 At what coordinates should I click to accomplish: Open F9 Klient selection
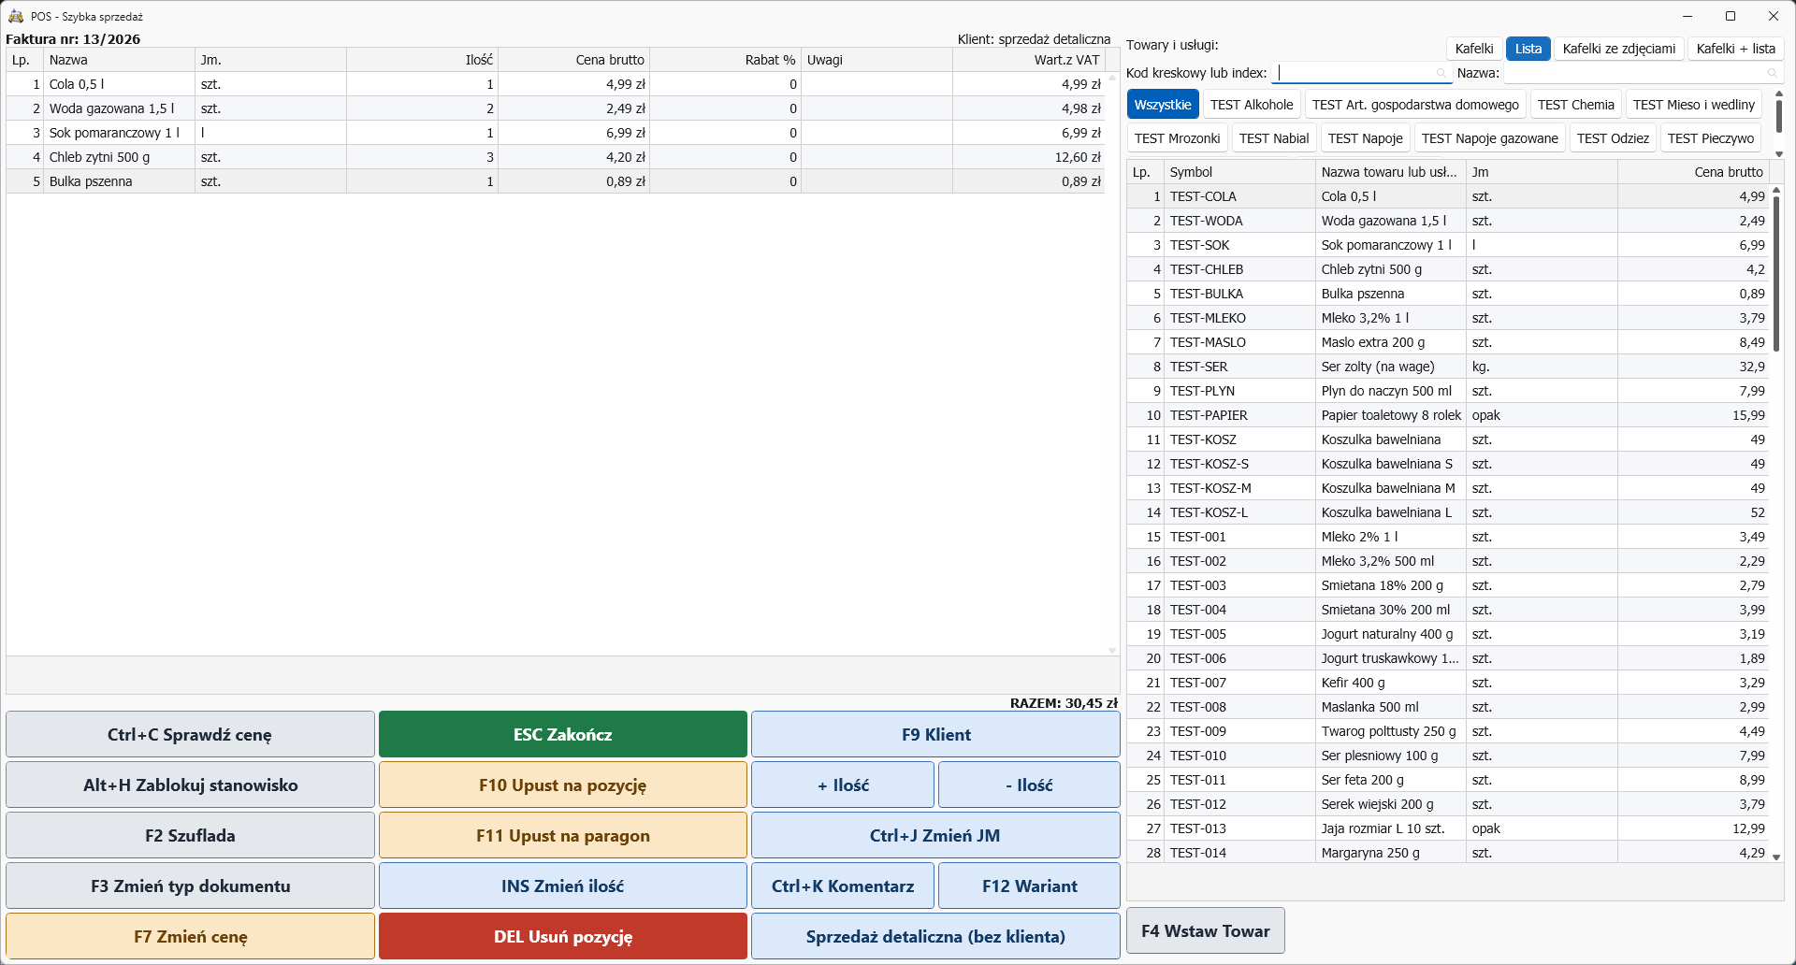pos(935,735)
